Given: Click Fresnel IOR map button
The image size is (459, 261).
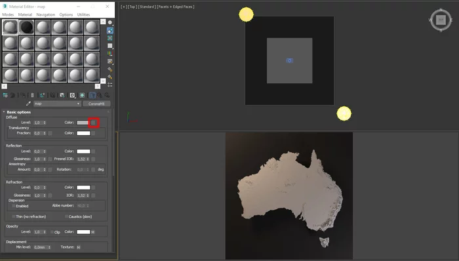Looking at the screenshot, I should (93, 159).
